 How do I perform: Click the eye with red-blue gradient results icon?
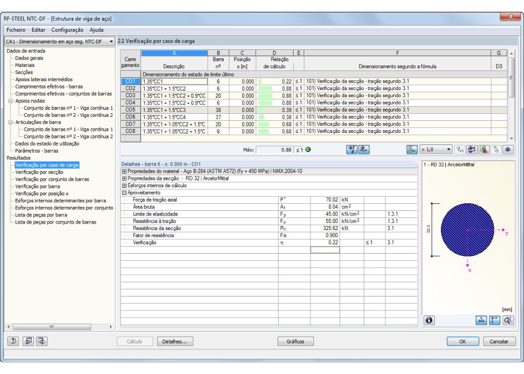pyautogui.click(x=352, y=149)
